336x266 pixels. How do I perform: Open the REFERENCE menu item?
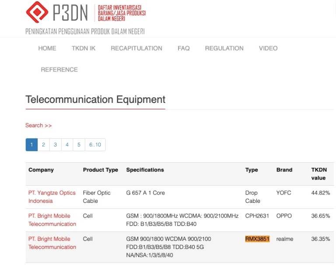[59, 70]
